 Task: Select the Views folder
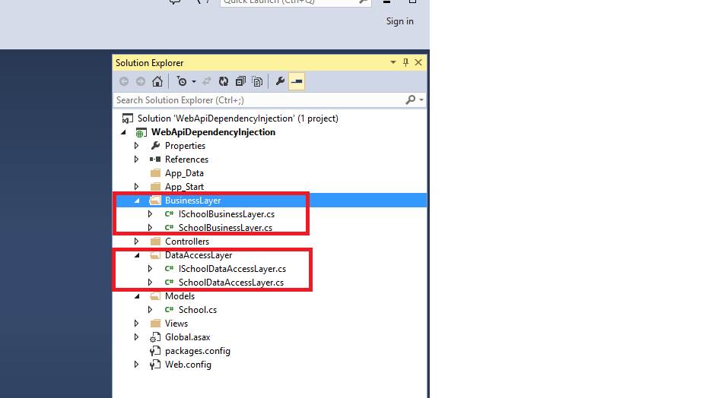tap(176, 324)
